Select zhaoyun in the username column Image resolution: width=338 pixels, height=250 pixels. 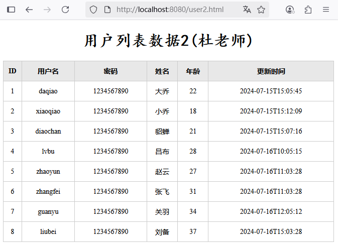coord(48,172)
